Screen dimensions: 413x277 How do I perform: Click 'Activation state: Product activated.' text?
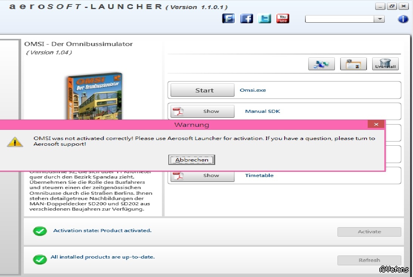[x=102, y=231]
